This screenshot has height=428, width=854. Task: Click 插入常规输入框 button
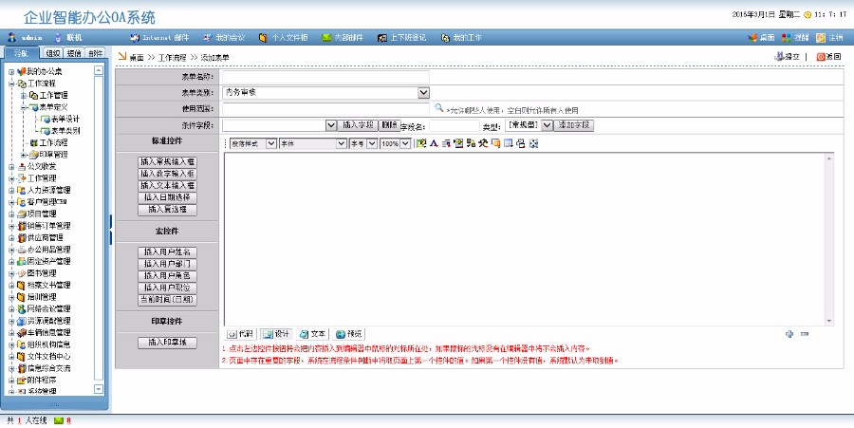(167, 161)
